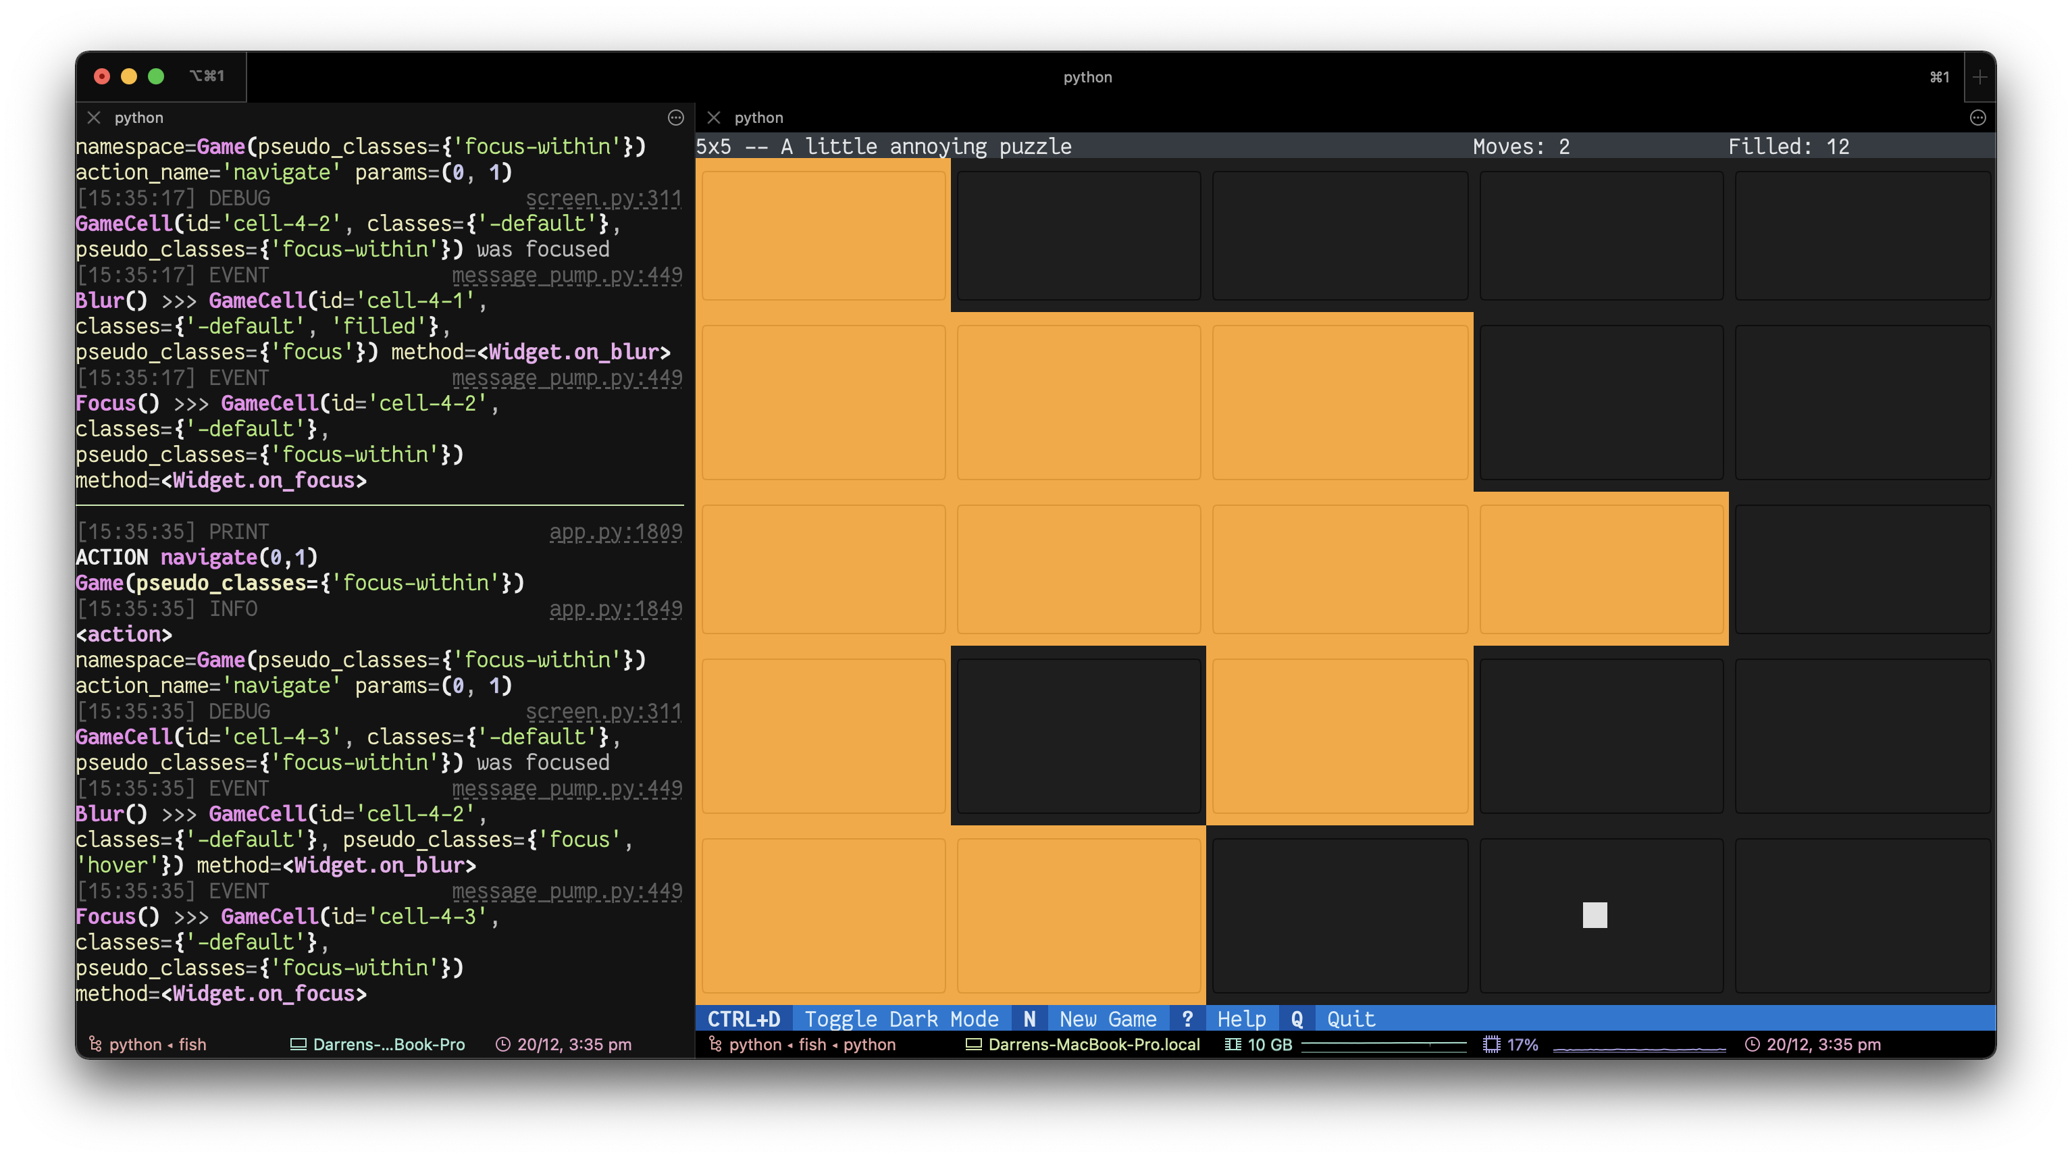
Task: Toggle the filled cell in row 4 column 3
Action: (1339, 735)
